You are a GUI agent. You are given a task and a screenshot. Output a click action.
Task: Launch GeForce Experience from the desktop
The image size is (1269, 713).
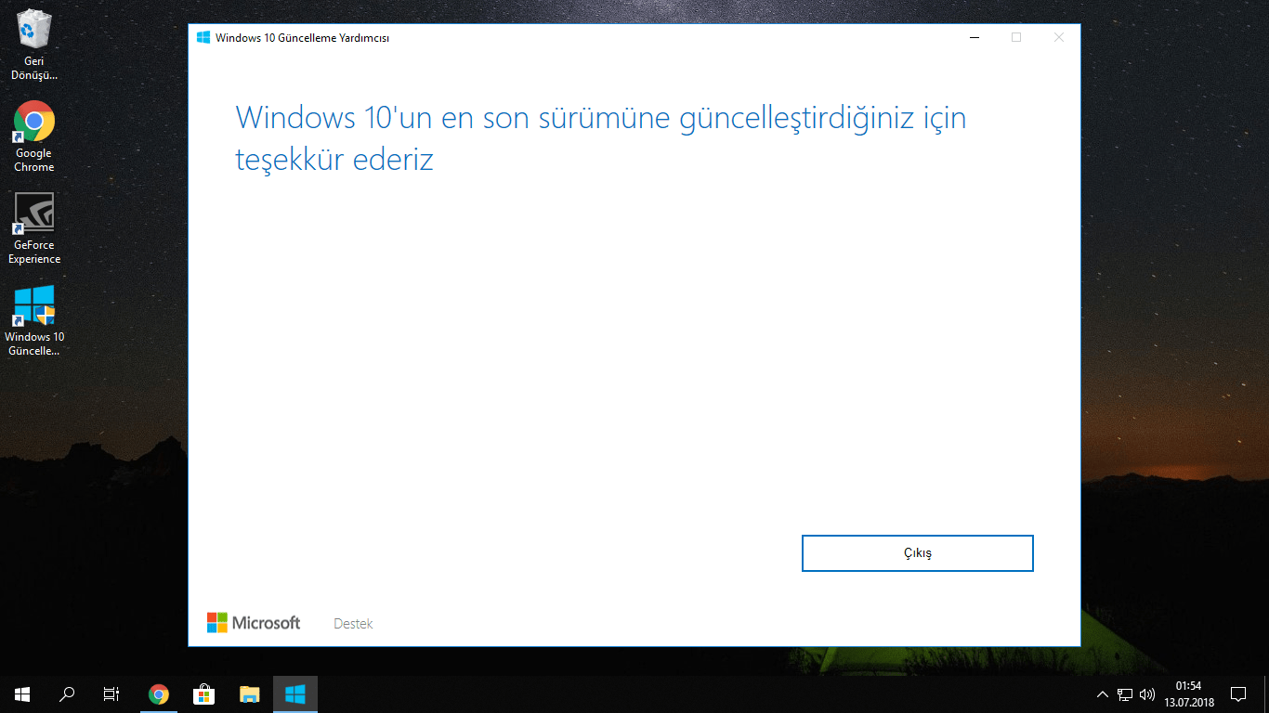(33, 218)
